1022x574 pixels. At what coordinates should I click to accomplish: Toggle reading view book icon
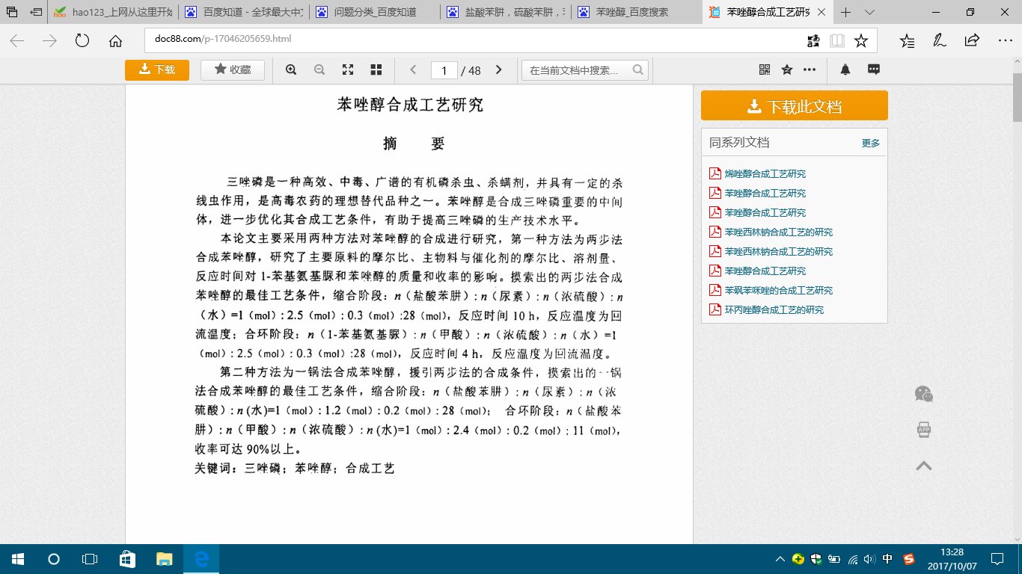coord(836,41)
